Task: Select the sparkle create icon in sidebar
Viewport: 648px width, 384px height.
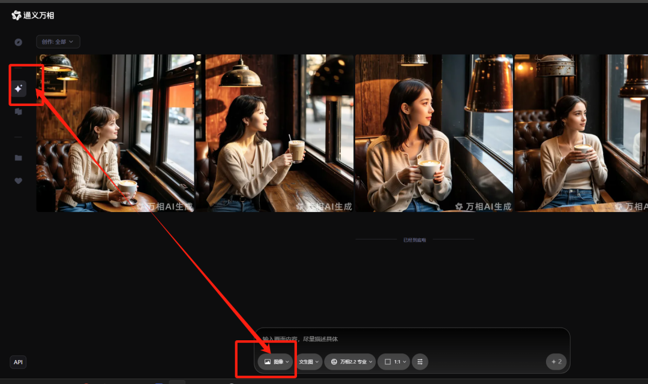Action: 18,89
